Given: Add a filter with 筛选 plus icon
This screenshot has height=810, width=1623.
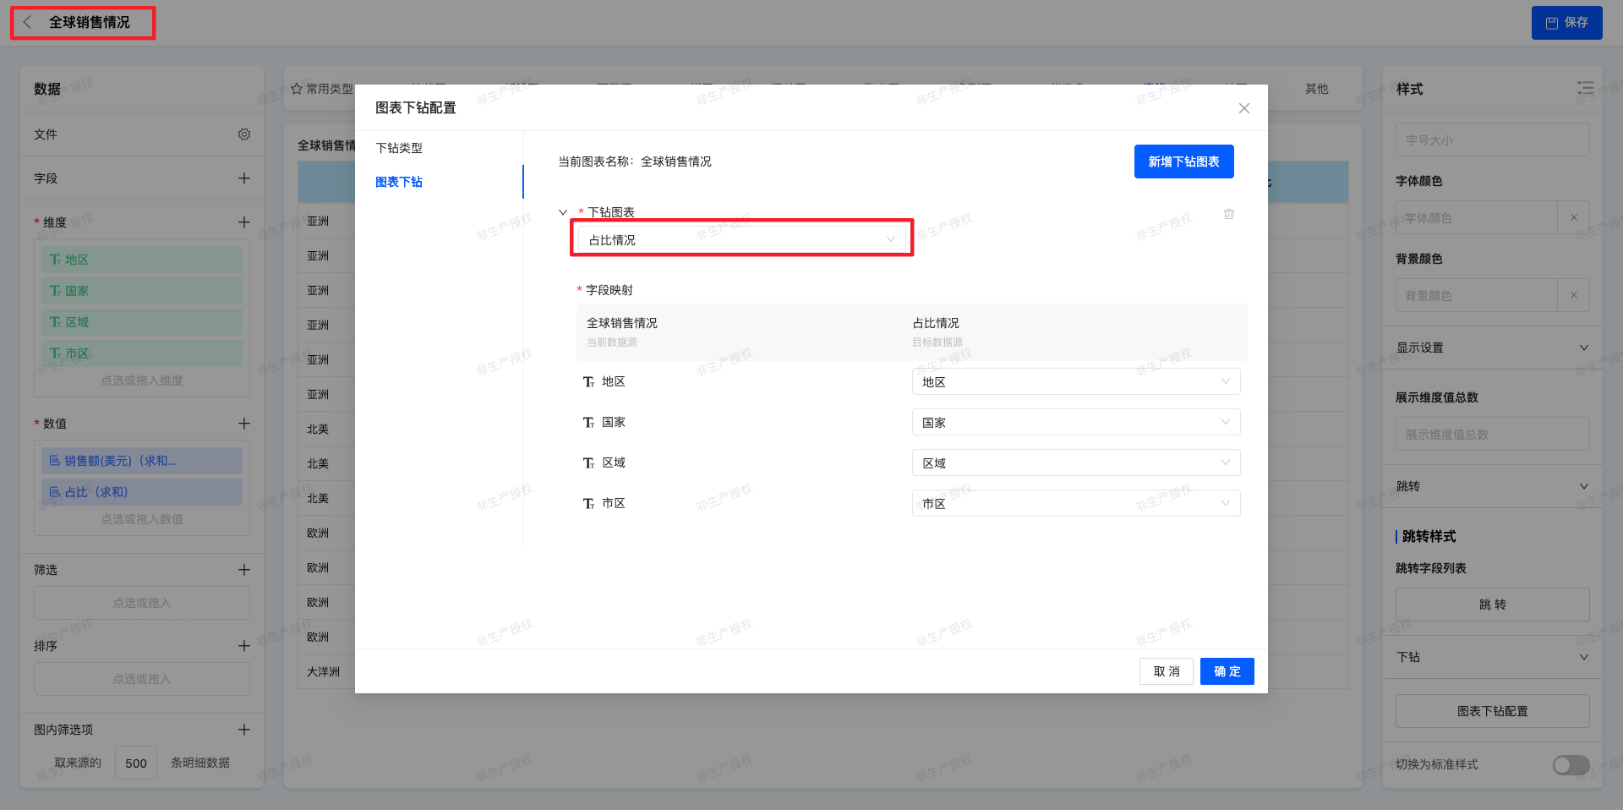Looking at the screenshot, I should (x=244, y=570).
